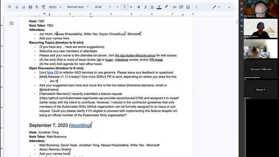Select Nawaz K's participant tile
The width and height of the screenshot is (279, 157).
[x=261, y=89]
